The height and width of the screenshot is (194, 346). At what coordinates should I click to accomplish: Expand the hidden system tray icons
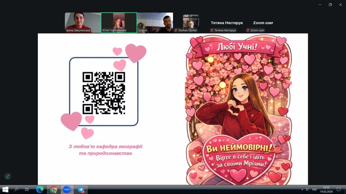(x=302, y=189)
